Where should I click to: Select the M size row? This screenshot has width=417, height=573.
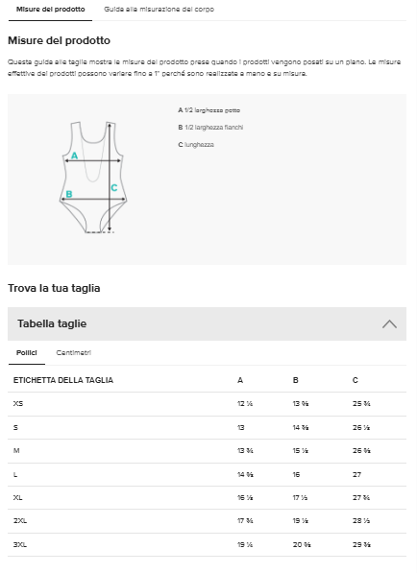tap(207, 451)
